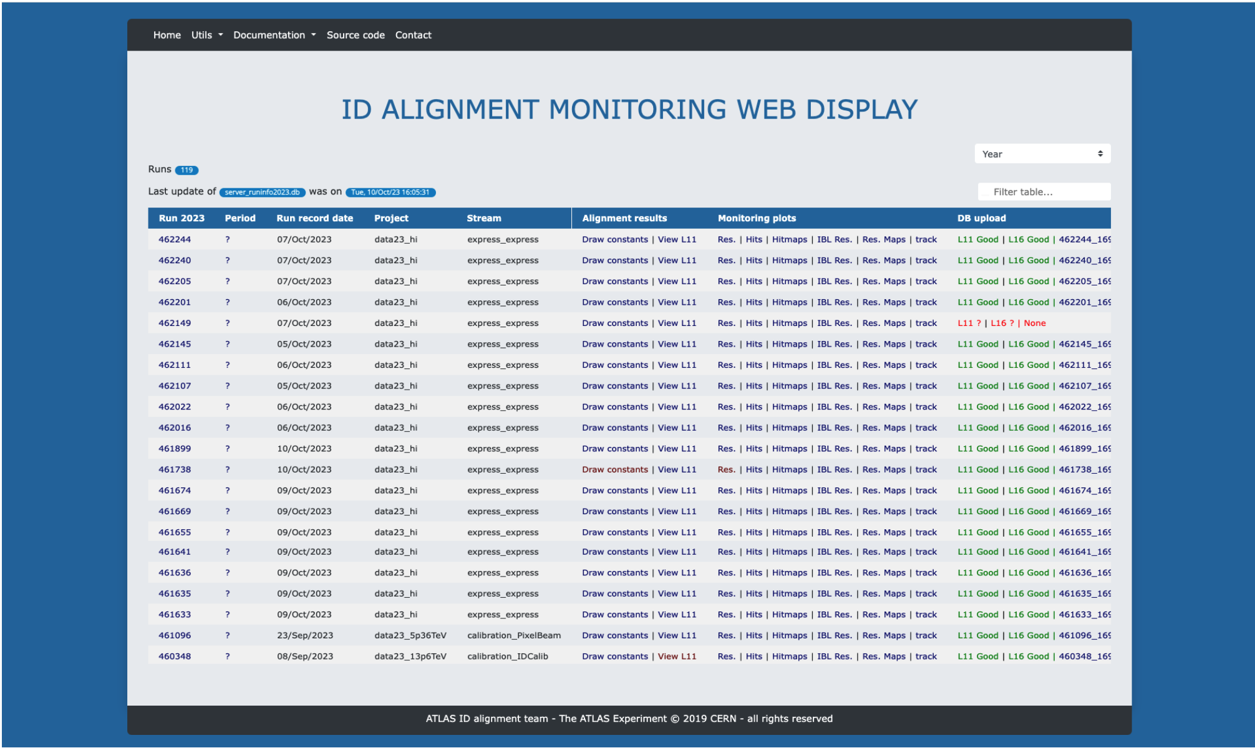
Task: Click L11 Good for run 462107
Action: (978, 386)
